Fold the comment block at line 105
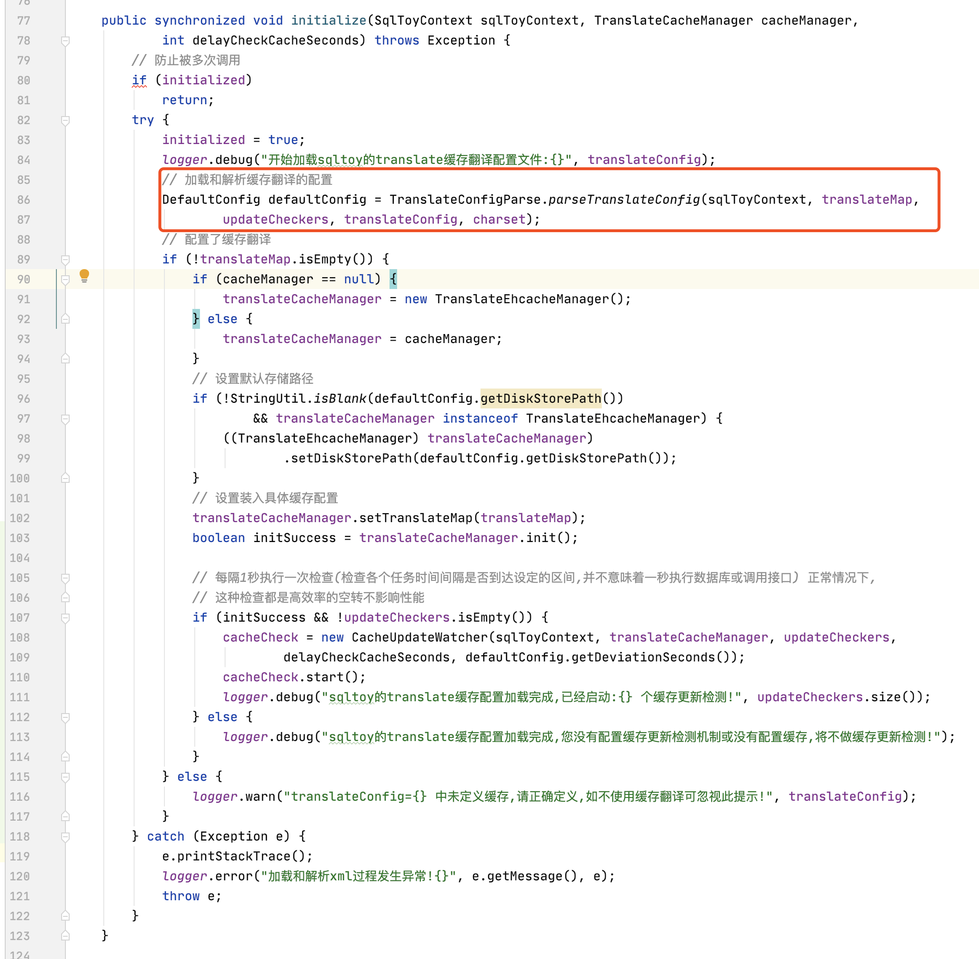Screen dimensions: 979x959 (x=65, y=578)
